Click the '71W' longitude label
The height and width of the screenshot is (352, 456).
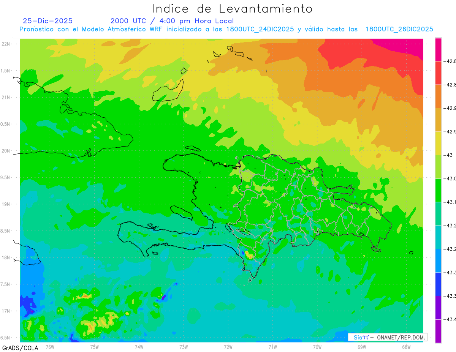click(x=272, y=347)
